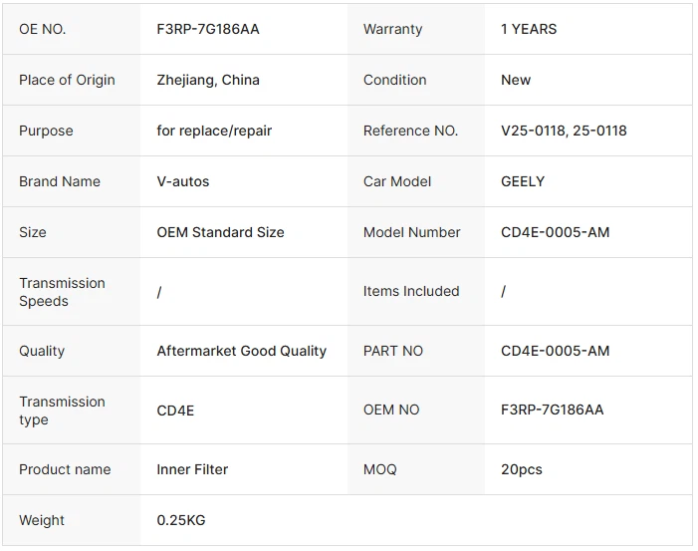
Task: Click the GEELY car model value
Action: (523, 181)
